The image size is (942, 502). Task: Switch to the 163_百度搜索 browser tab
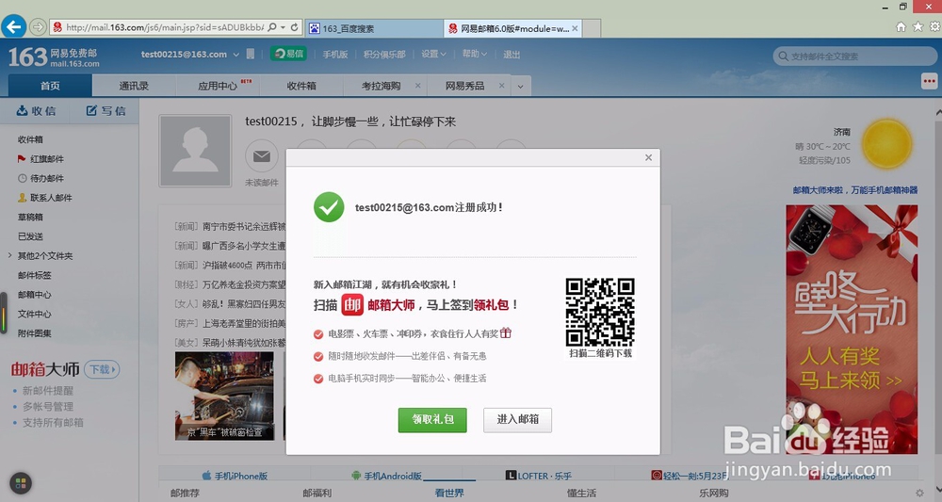pyautogui.click(x=374, y=28)
